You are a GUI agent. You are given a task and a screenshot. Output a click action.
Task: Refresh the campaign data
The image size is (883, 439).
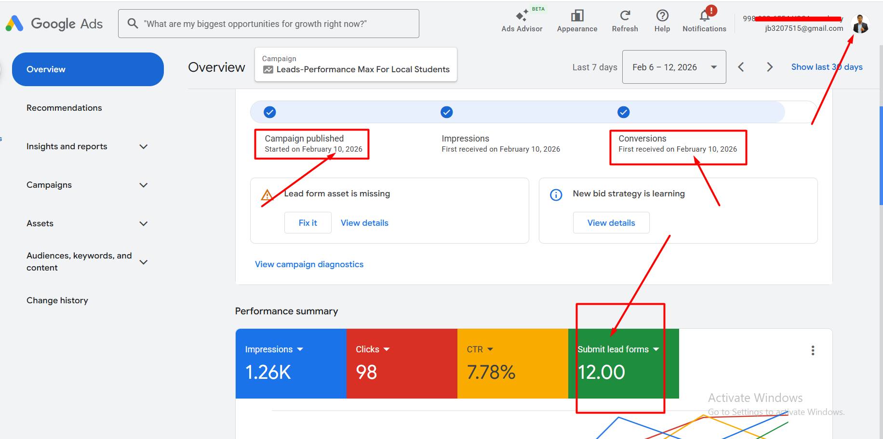pos(625,21)
